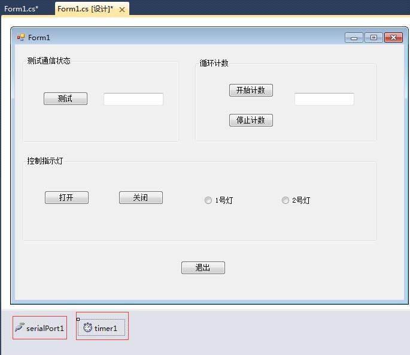Select the Form1 title bar text

tap(39, 38)
